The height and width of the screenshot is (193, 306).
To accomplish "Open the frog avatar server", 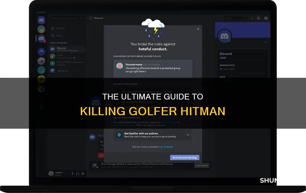I will click(x=41, y=29).
